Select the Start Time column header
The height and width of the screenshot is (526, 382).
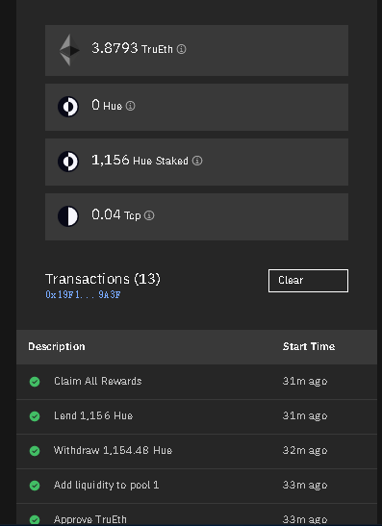tap(309, 346)
